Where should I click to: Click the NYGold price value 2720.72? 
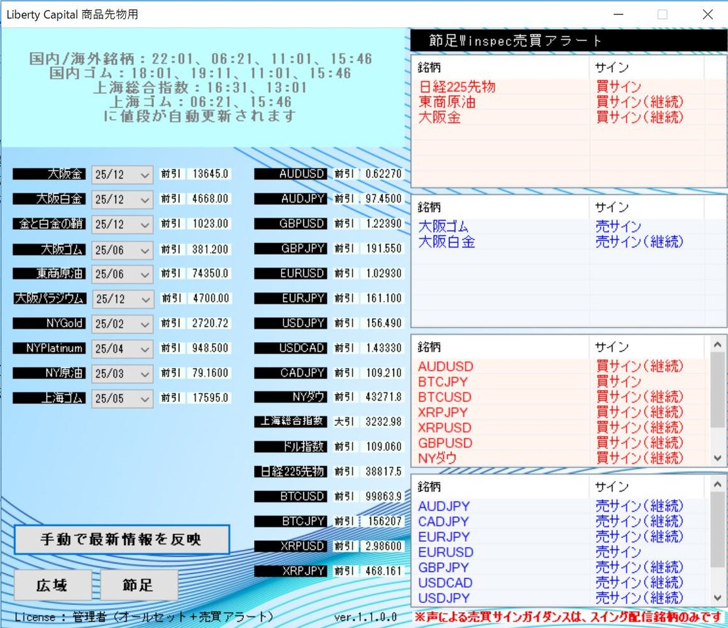coord(211,323)
